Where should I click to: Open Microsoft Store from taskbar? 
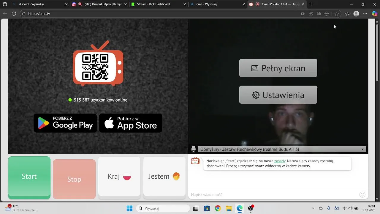[207, 208]
